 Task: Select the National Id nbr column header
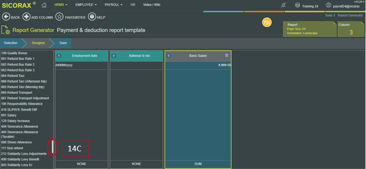coord(136,56)
